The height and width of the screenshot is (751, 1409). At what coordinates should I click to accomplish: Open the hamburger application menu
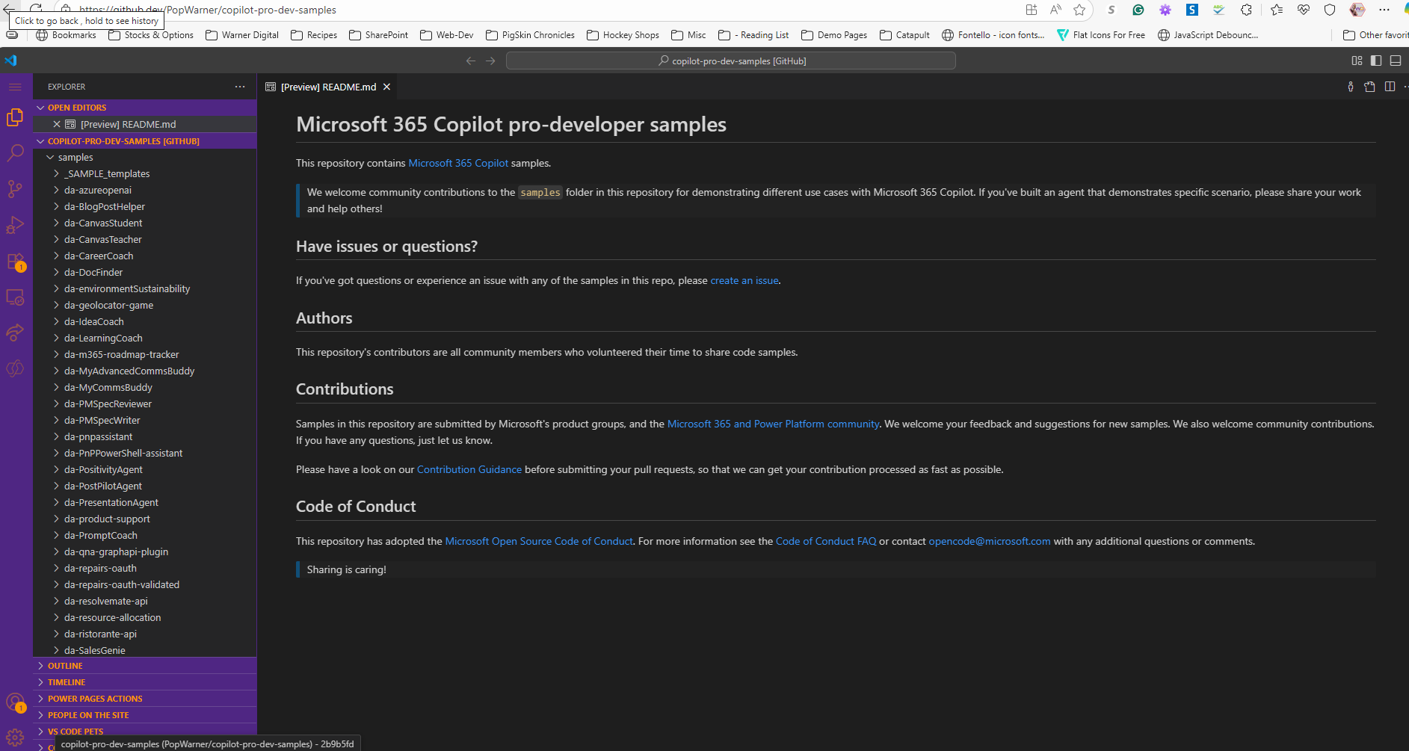[15, 87]
